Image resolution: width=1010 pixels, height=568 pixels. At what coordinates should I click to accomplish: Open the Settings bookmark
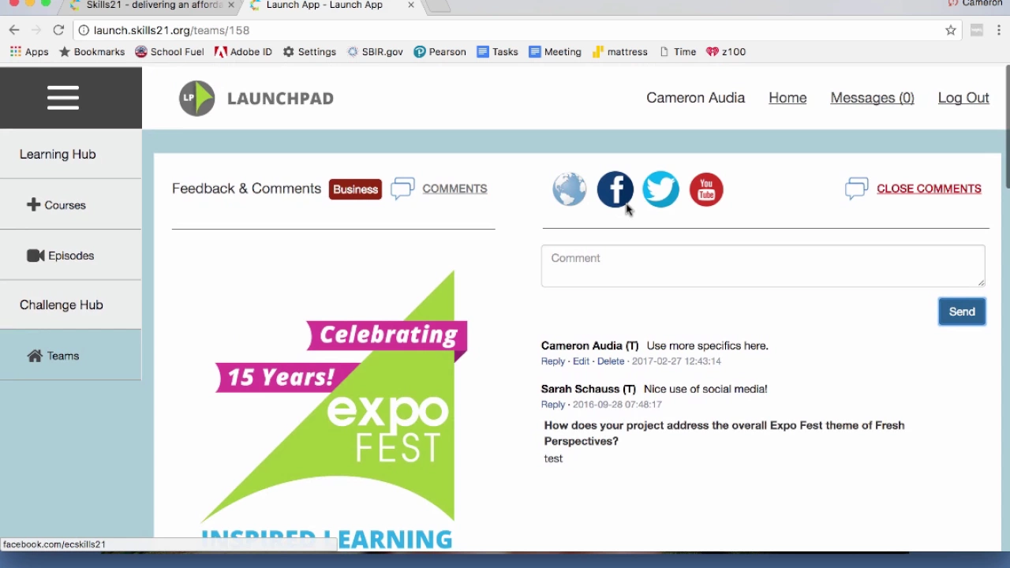pos(309,52)
